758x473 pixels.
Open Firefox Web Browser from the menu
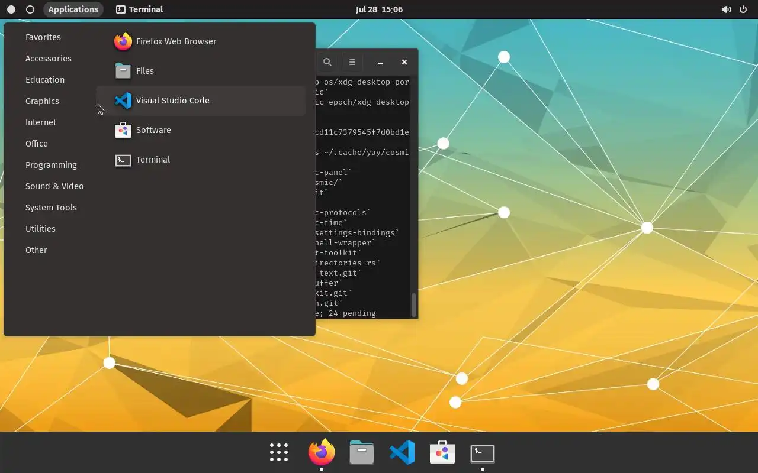201,41
